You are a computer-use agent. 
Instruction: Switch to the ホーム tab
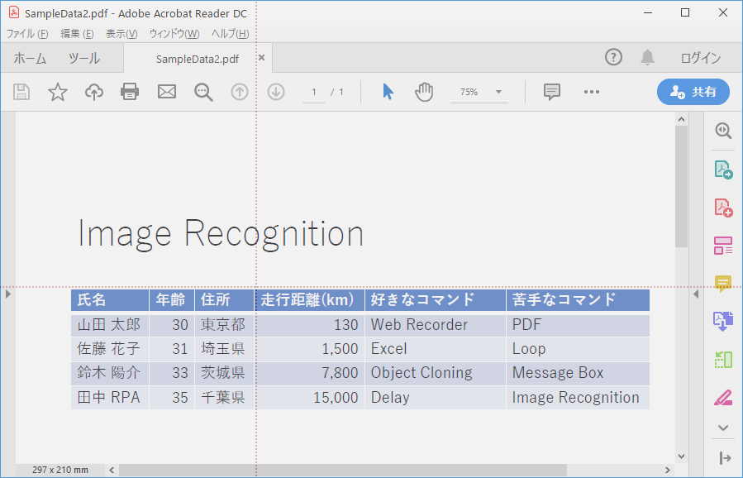(30, 59)
